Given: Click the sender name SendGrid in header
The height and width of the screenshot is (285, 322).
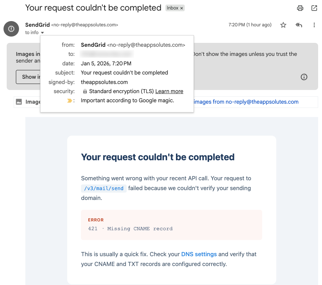Looking at the screenshot, I should pyautogui.click(x=37, y=25).
